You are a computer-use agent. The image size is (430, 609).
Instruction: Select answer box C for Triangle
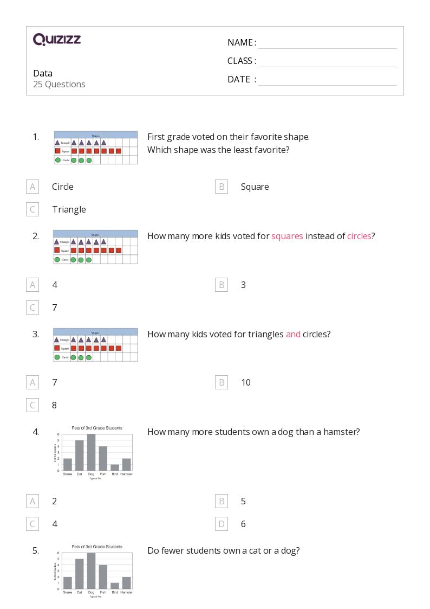pos(32,210)
